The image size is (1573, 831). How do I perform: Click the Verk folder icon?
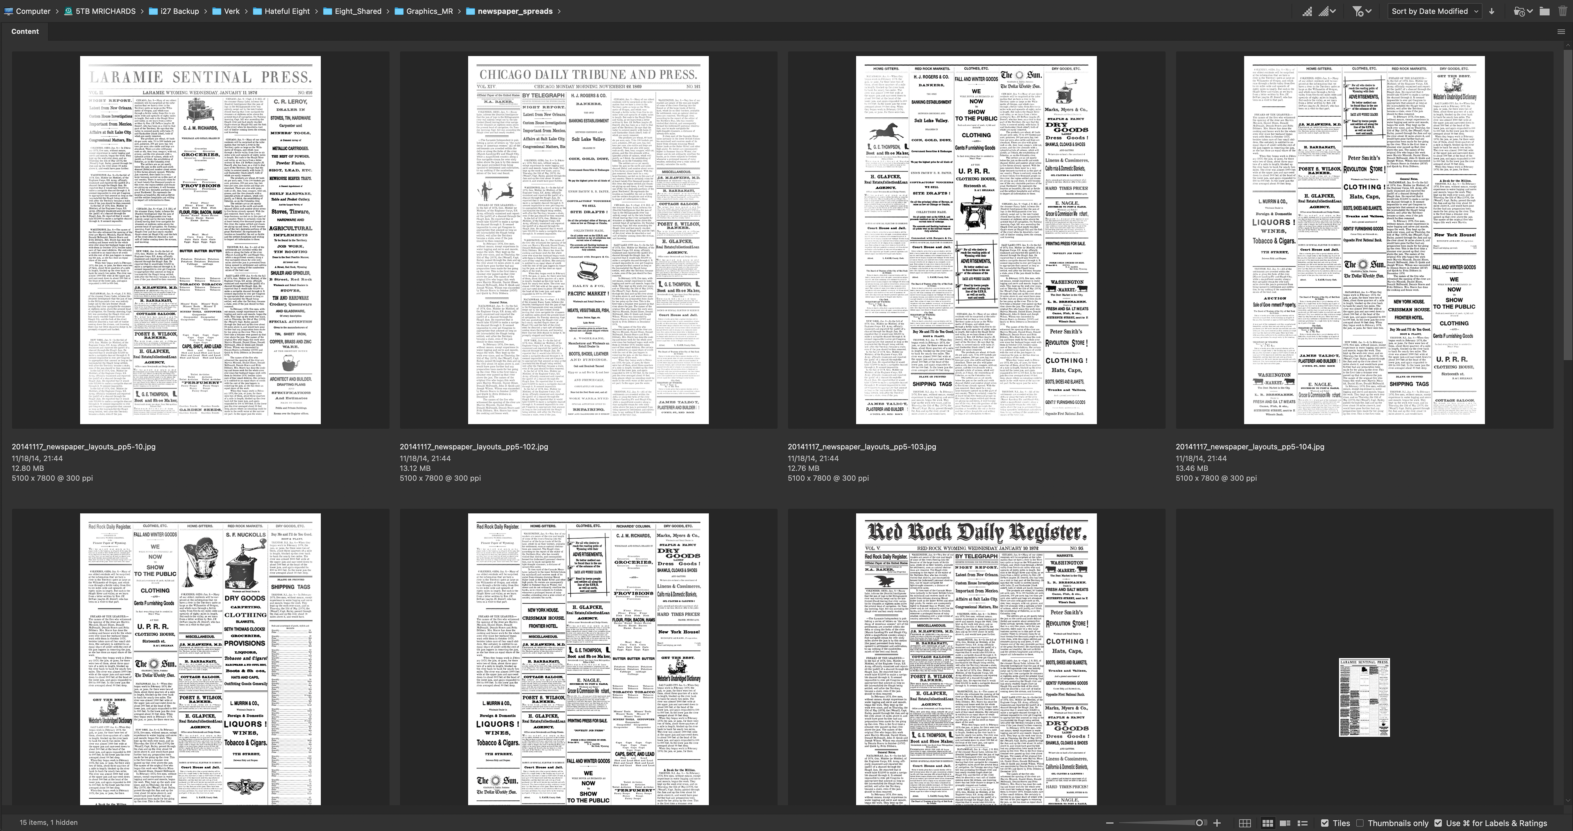click(x=217, y=11)
